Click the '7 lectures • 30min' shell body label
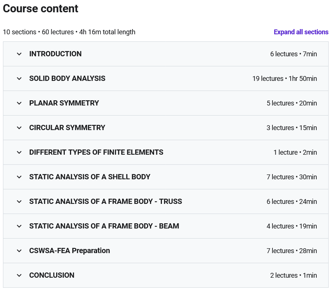This screenshot has width=332, height=290. (291, 177)
